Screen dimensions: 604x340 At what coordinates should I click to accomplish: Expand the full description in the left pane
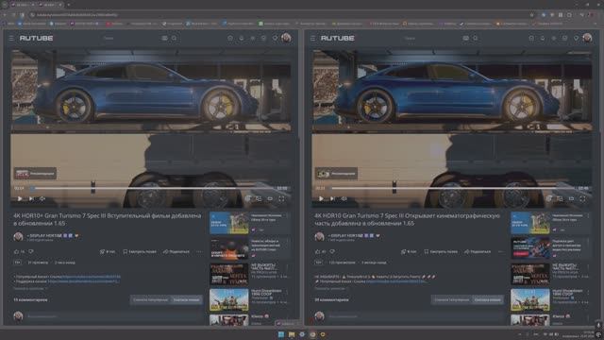(30, 288)
